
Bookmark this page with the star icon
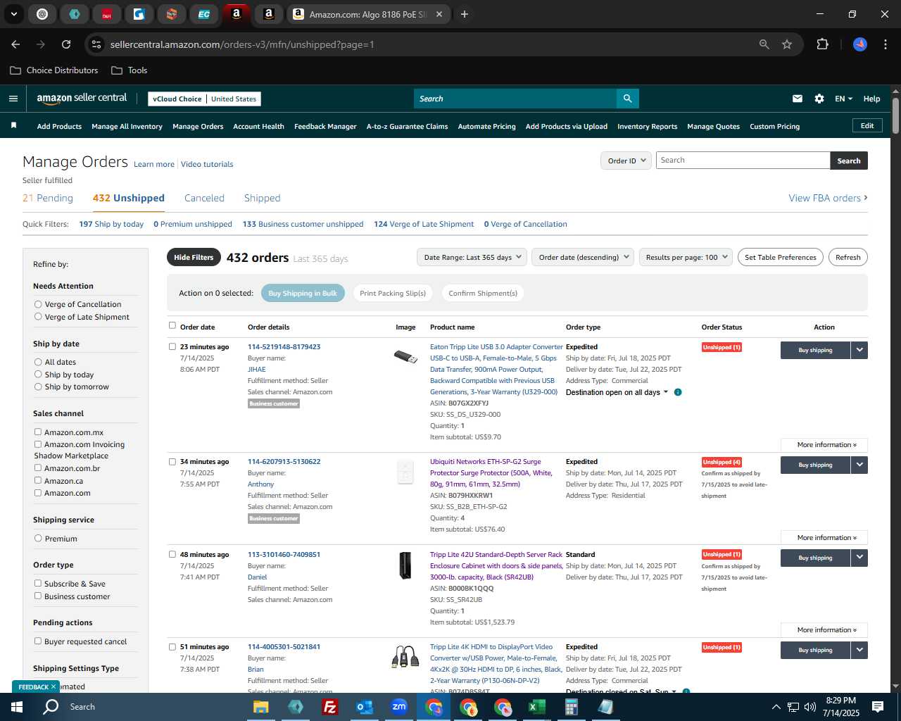(x=787, y=44)
